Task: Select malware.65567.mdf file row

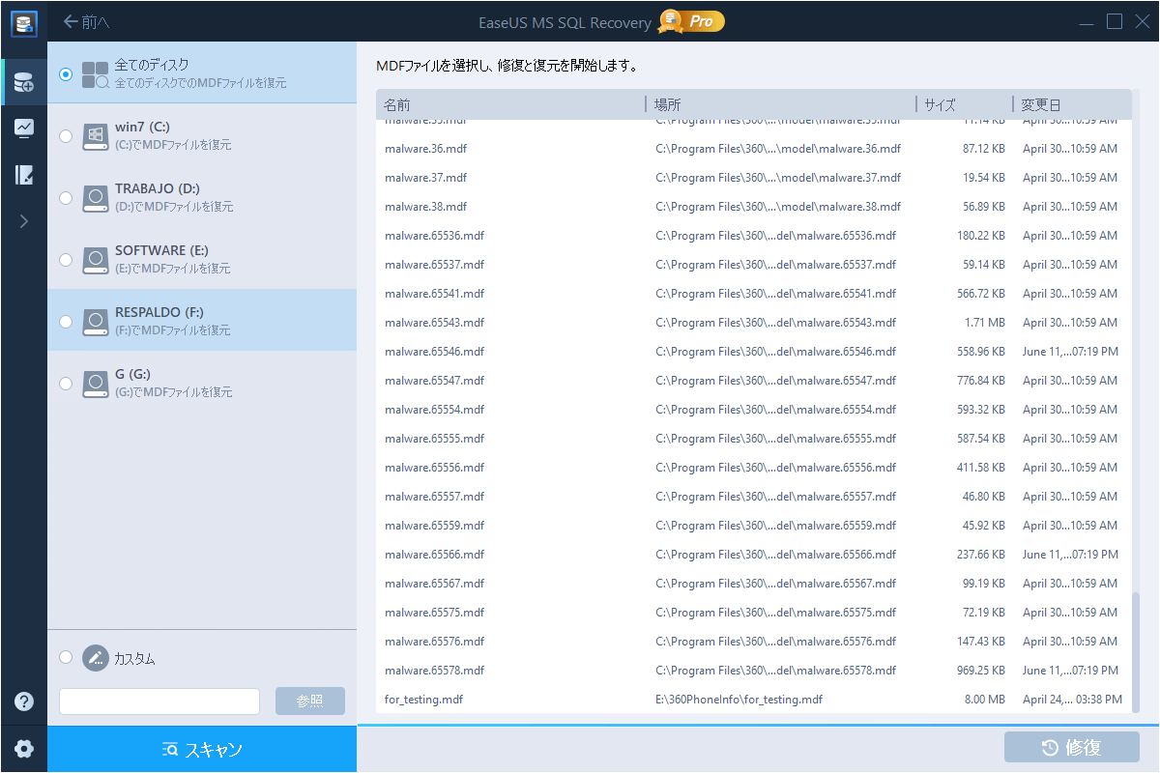Action: coord(753,584)
